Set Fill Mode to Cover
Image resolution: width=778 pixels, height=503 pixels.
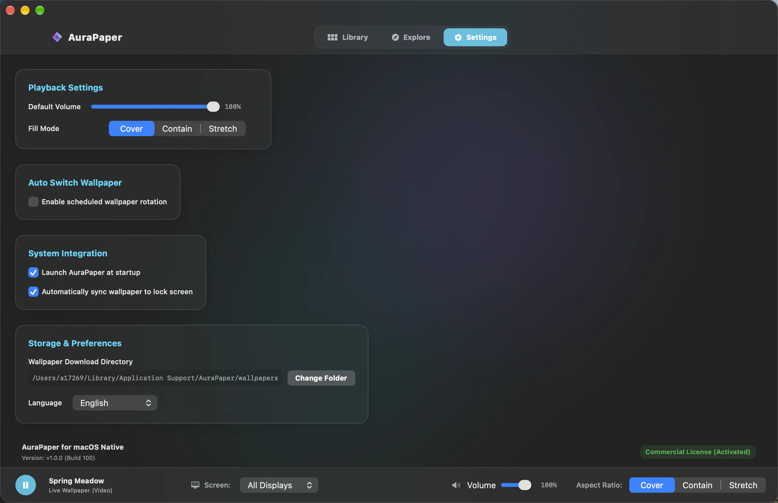click(131, 129)
